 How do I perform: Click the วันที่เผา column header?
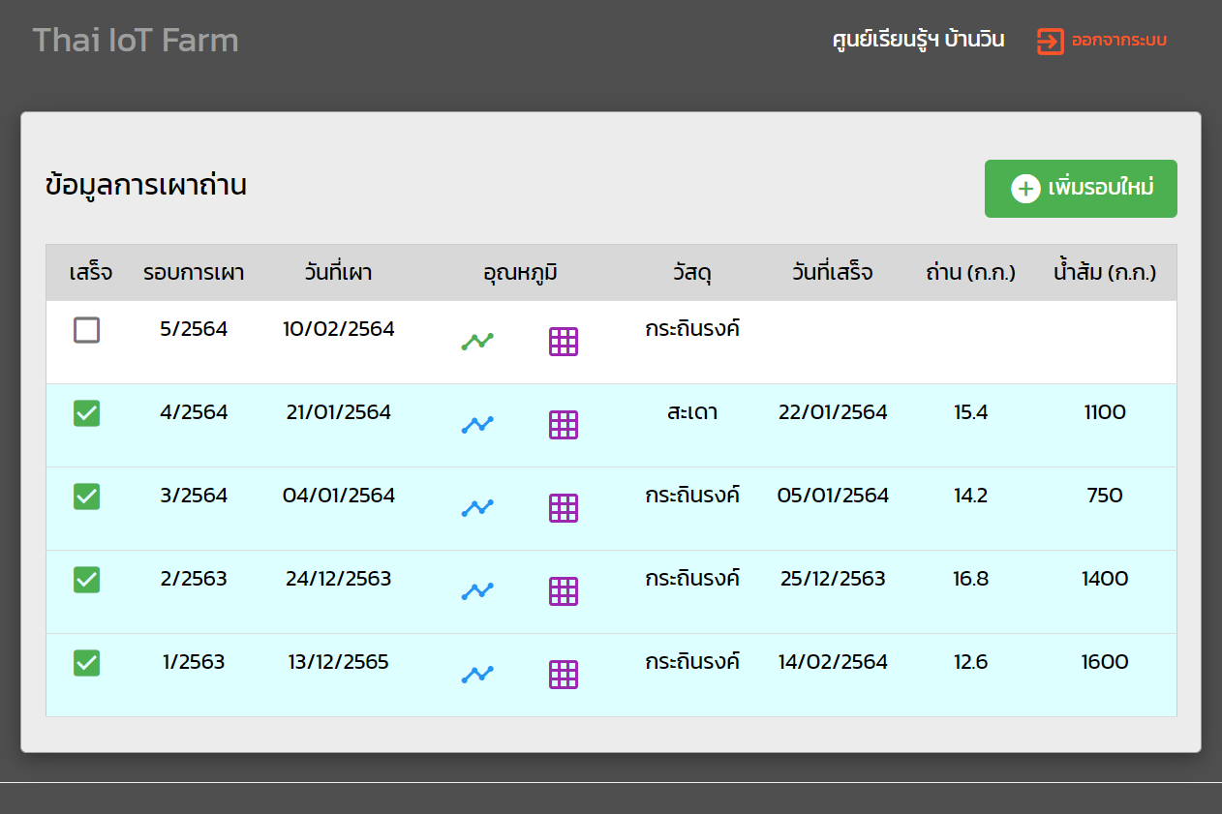[338, 273]
